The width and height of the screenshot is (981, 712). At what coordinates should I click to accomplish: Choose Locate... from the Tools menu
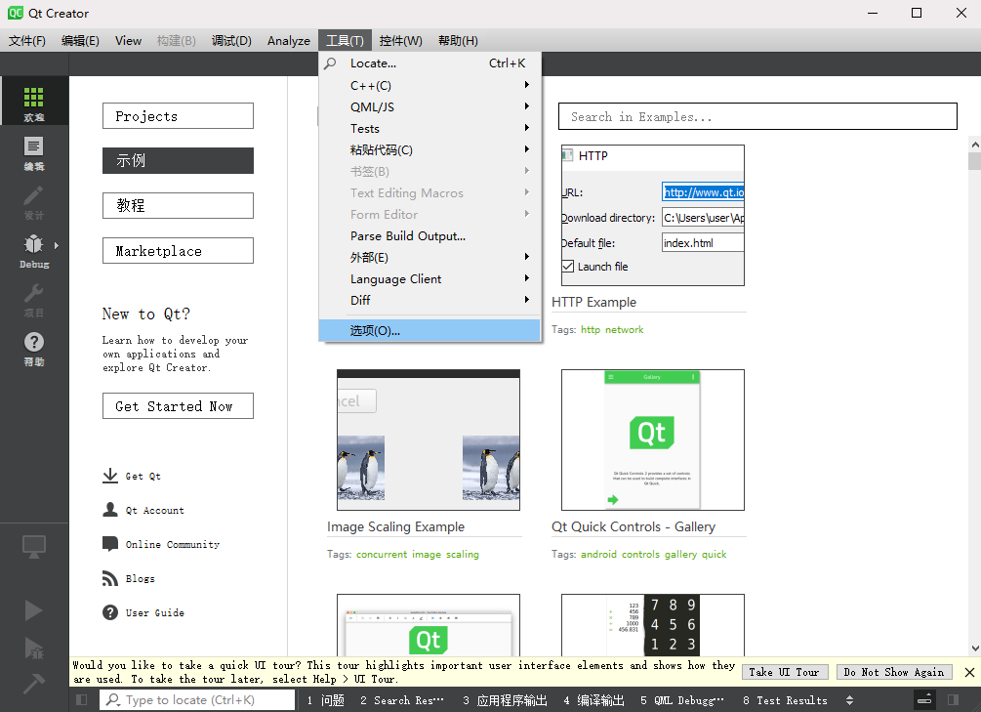click(x=429, y=63)
